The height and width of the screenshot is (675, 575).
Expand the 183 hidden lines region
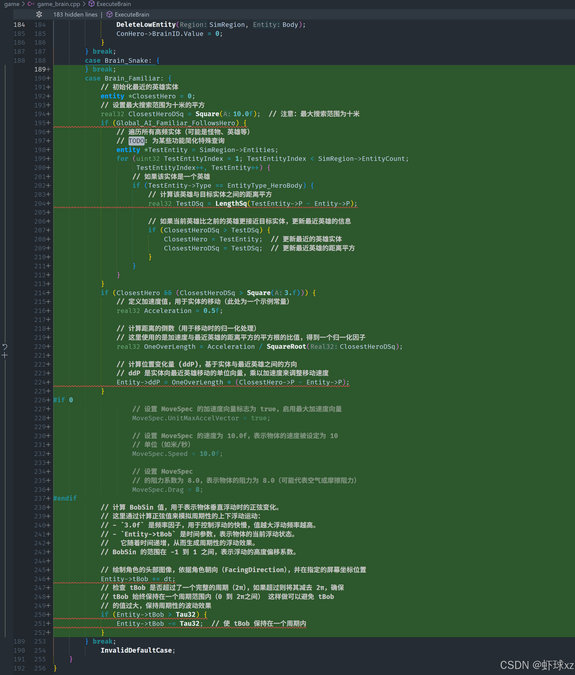75,14
